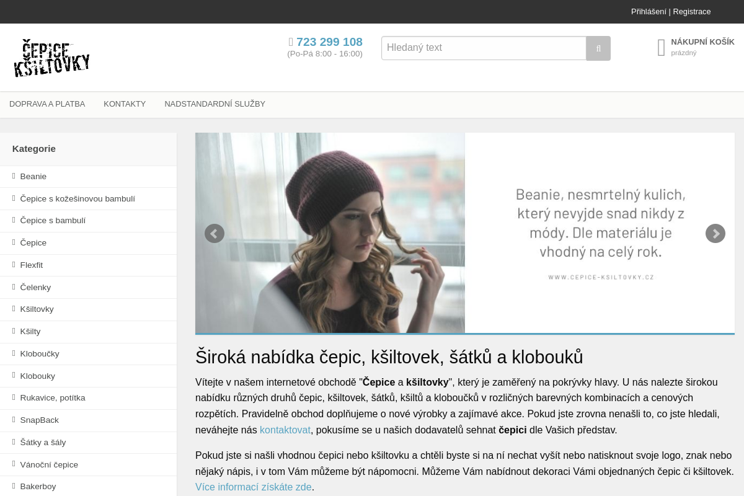Advance to the next carousel slide
744x496 pixels.
coord(715,234)
